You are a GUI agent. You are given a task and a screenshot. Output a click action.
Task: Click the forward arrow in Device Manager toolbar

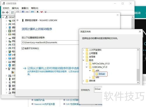[x=7, y=13]
